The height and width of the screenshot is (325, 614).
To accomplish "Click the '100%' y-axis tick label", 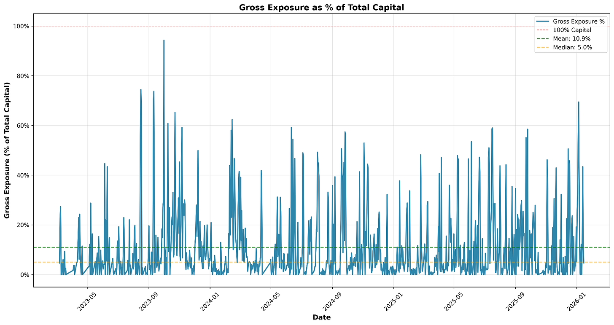I will click(x=22, y=26).
